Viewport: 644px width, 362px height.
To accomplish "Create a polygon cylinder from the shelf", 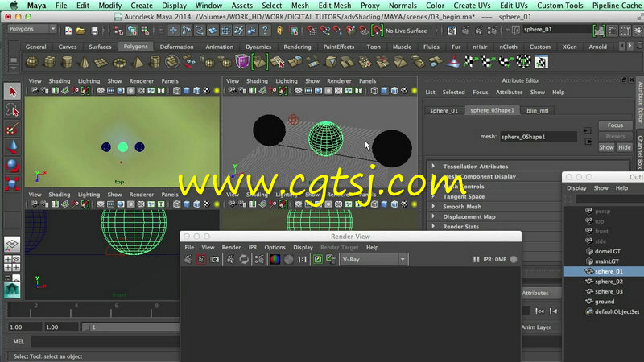I will 67,63.
